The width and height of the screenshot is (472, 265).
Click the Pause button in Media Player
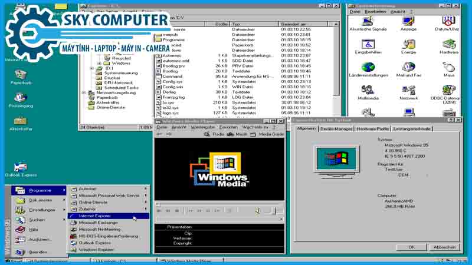[168, 211]
